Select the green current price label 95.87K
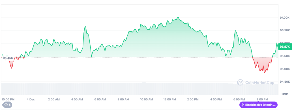 coord(285,47)
